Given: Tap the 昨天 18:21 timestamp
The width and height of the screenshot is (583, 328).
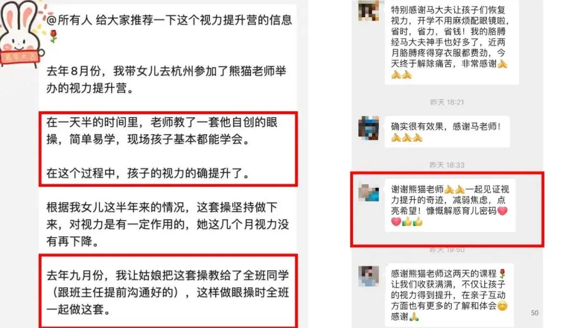Looking at the screenshot, I should click(x=447, y=102).
